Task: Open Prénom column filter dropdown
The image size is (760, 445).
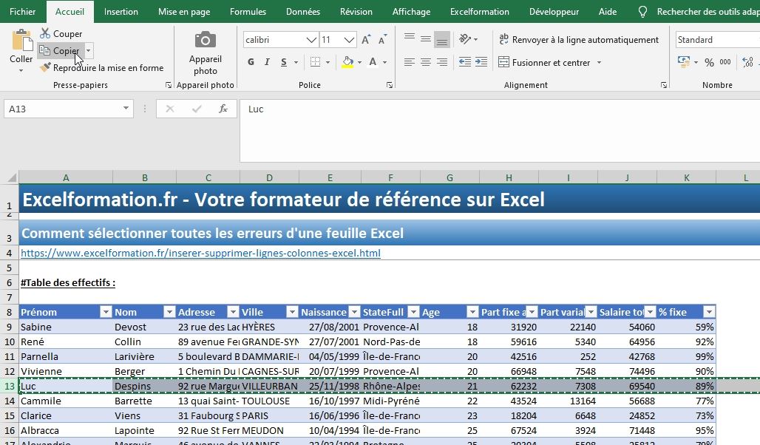Action: (x=105, y=312)
